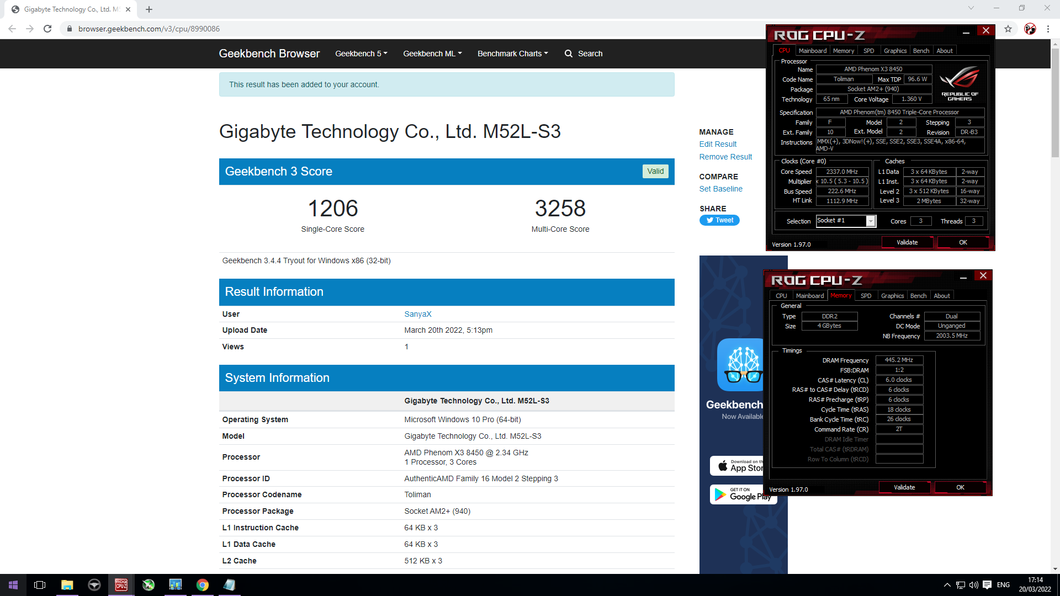Click the Valid badge on score header
The height and width of the screenshot is (596, 1060).
click(655, 171)
